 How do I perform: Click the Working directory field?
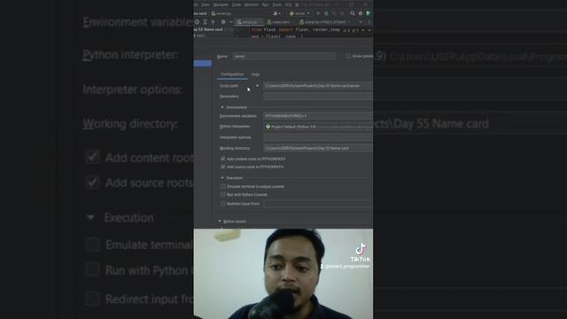[318, 148]
